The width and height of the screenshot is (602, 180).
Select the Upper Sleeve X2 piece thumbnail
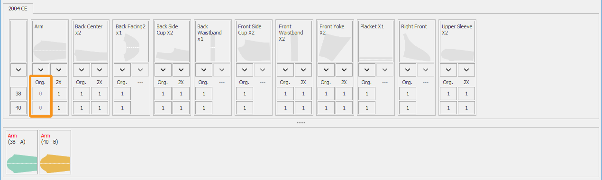tap(457, 42)
